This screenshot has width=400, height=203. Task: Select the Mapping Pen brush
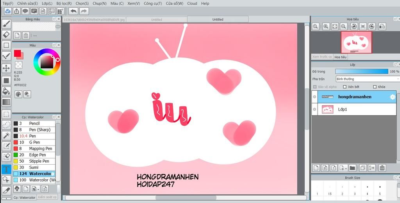(34, 149)
